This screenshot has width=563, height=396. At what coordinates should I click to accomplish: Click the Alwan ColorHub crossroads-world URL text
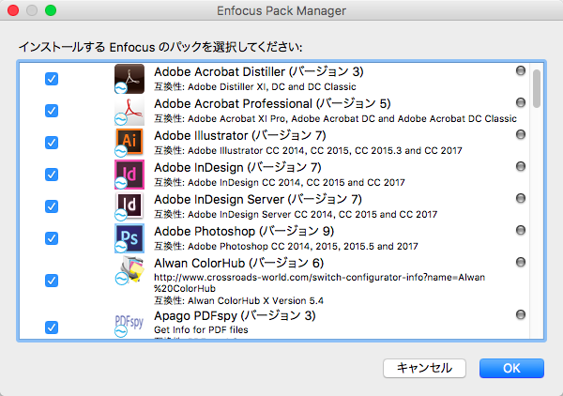click(320, 282)
